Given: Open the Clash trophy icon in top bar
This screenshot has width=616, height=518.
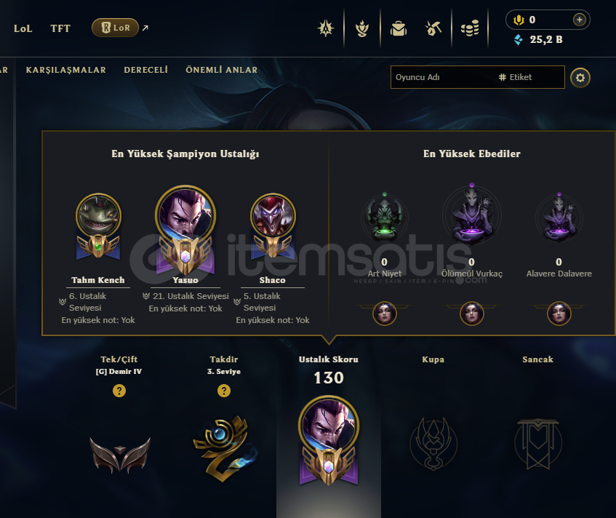Looking at the screenshot, I should (326, 28).
